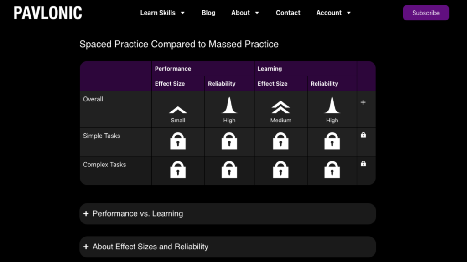Click the PAVLONIC logo to go home
The image size is (467, 262).
[48, 13]
